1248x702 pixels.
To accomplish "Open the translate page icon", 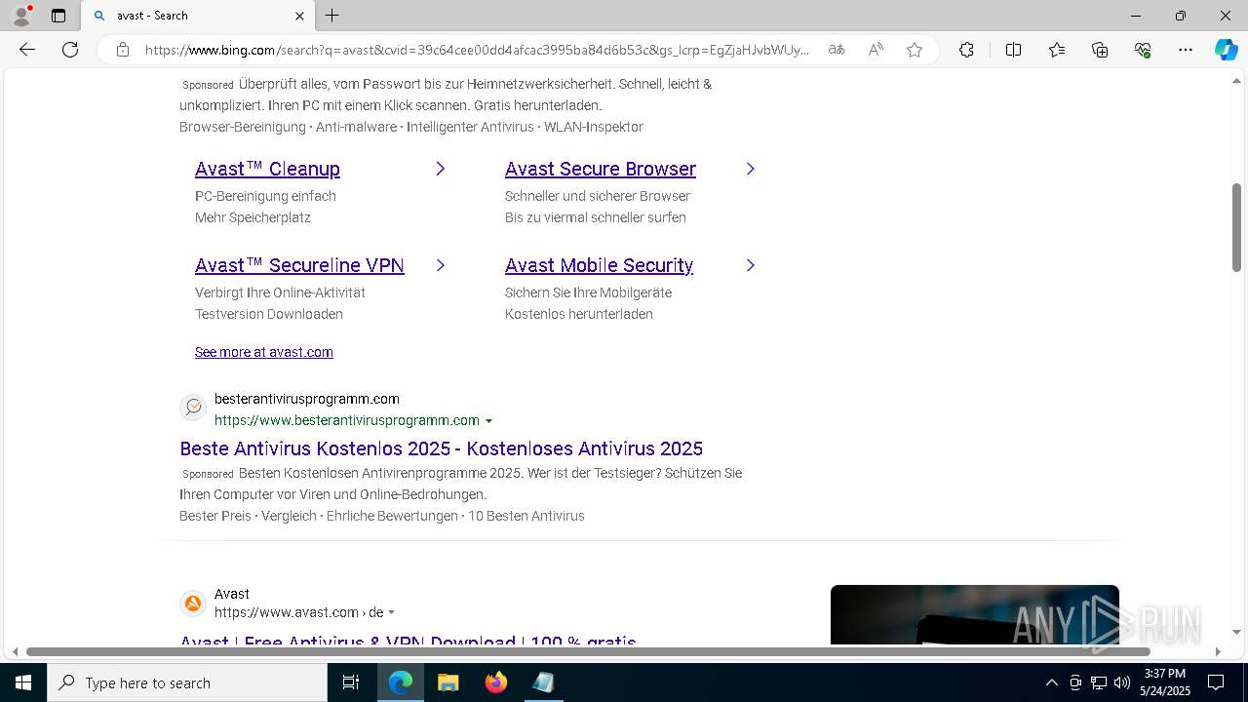I will pos(837,50).
